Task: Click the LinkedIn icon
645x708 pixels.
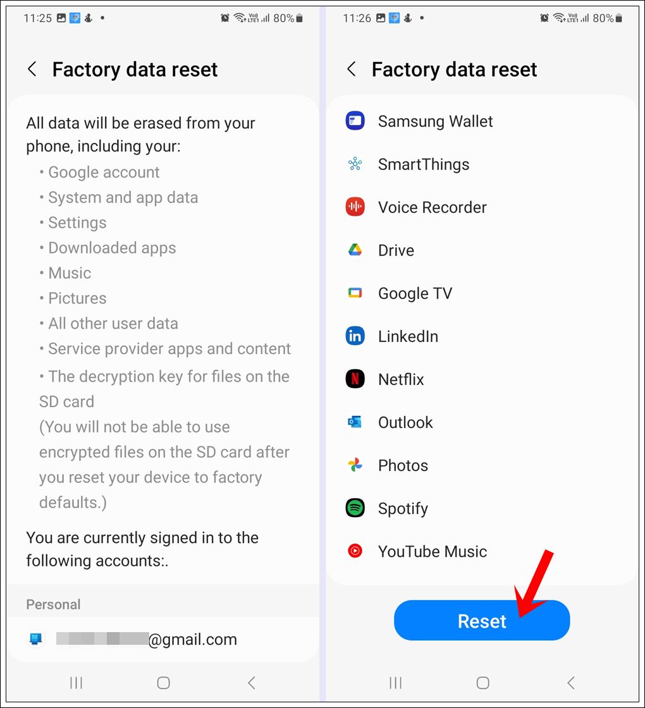Action: (x=355, y=336)
